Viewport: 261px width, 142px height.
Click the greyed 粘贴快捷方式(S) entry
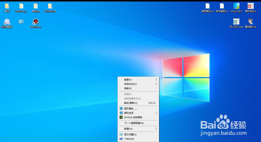coord(138,98)
